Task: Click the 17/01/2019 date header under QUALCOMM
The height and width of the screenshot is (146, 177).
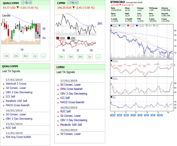Action: tap(14, 80)
